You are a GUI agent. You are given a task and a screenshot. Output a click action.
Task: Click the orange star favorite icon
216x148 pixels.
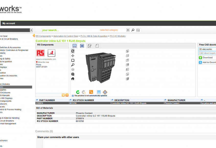[x=63, y=95]
